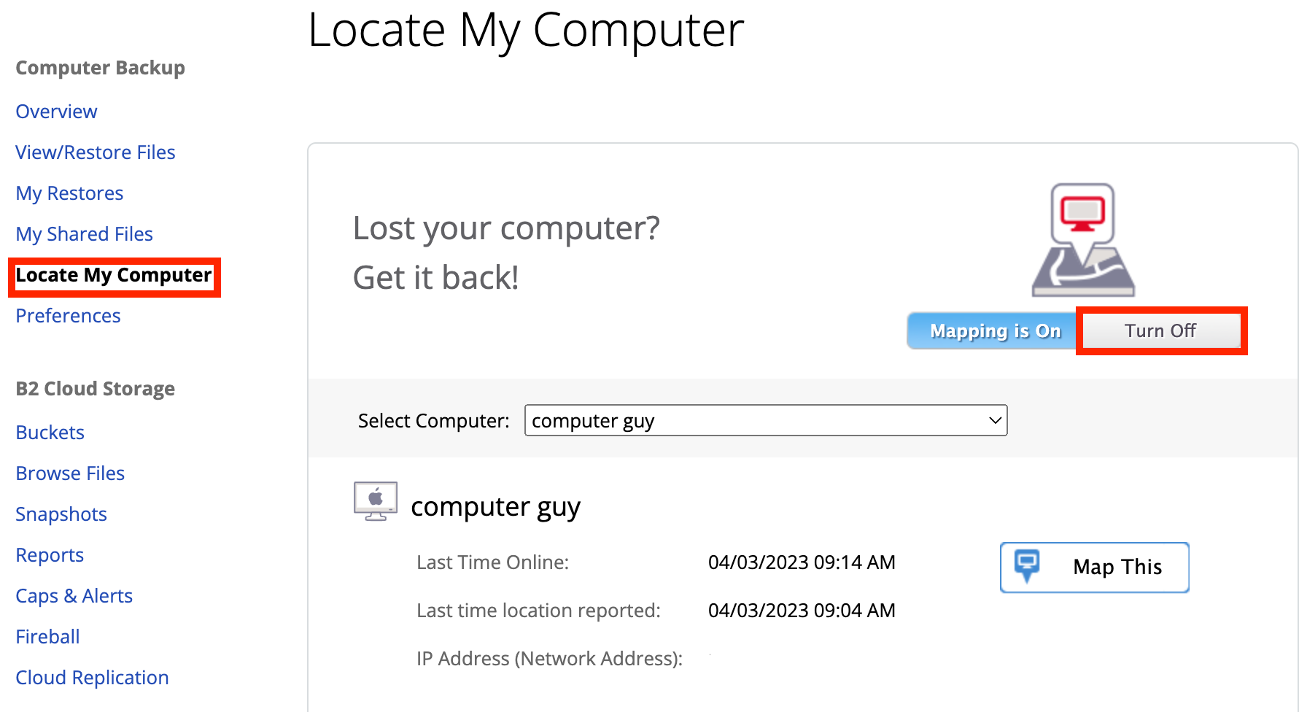The image size is (1299, 712).
Task: Click the dropdown chevron arrow for computer guy
Action: (995, 420)
